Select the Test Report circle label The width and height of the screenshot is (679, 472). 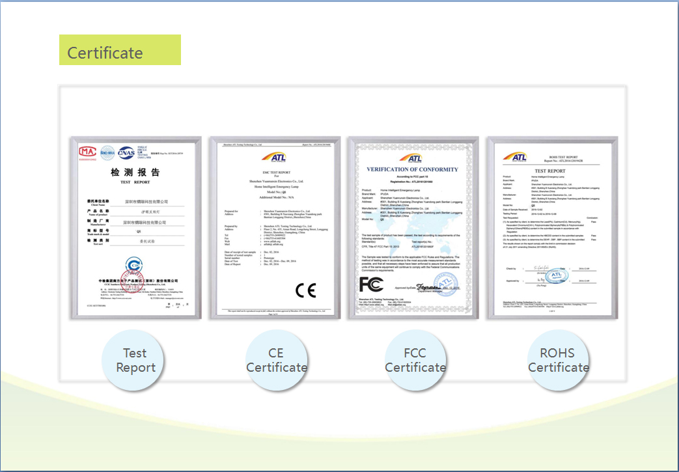pos(133,360)
